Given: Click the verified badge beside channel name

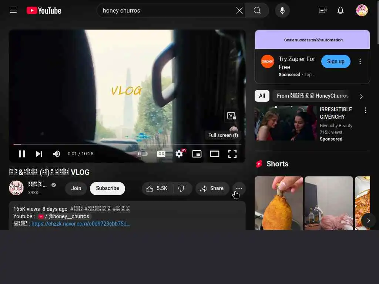Looking at the screenshot, I should [54, 185].
